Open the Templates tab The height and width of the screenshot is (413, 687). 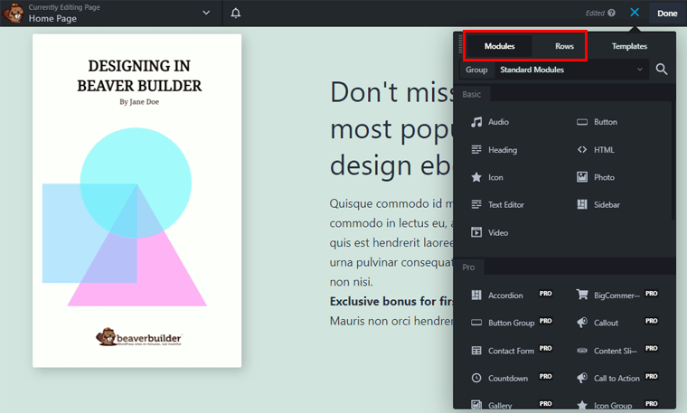pos(629,46)
